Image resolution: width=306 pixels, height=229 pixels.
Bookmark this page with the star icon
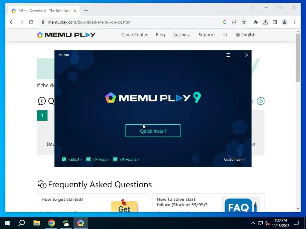[244, 22]
